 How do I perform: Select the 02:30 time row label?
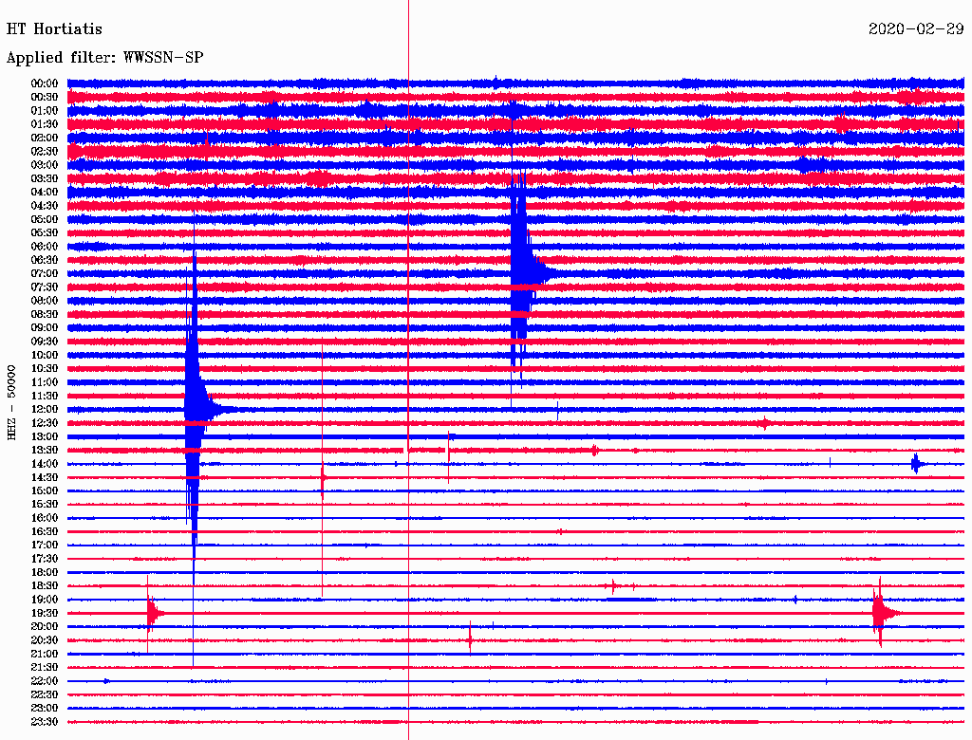coord(45,151)
